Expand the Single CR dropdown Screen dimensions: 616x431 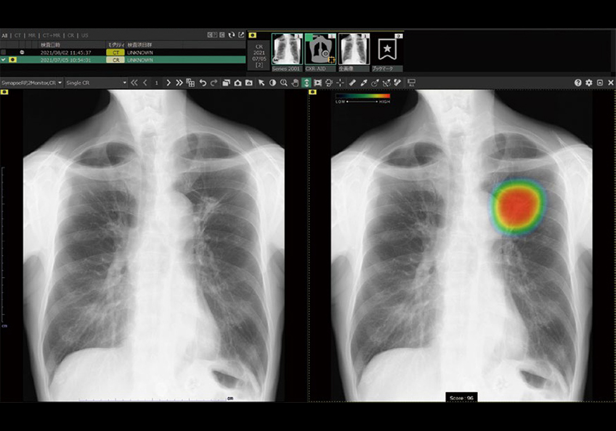[95, 83]
